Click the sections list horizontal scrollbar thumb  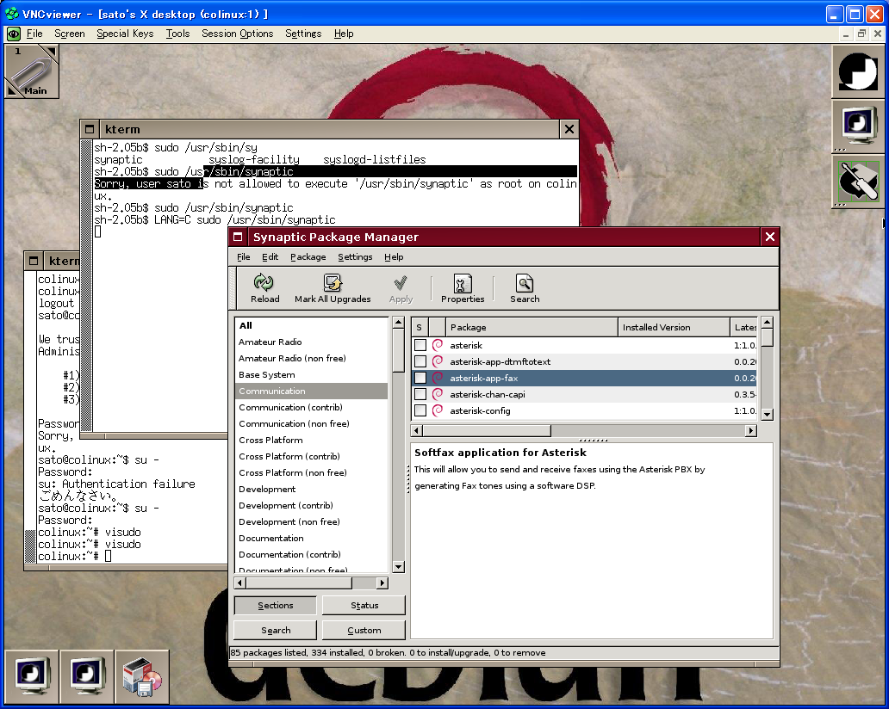point(299,583)
